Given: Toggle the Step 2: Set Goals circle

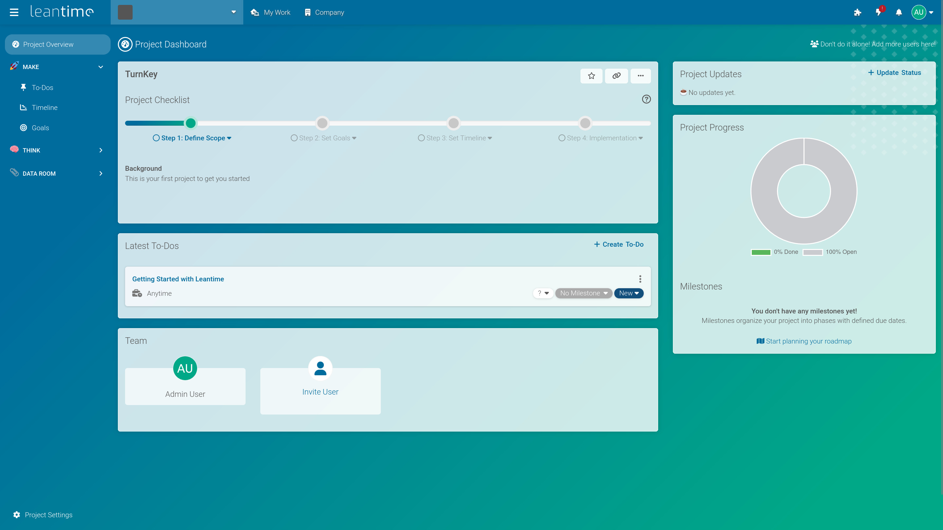Looking at the screenshot, I should 294,138.
